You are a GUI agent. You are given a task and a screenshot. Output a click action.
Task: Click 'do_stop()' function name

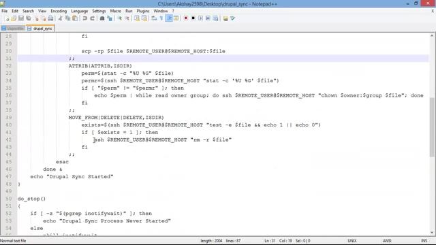tap(31, 199)
